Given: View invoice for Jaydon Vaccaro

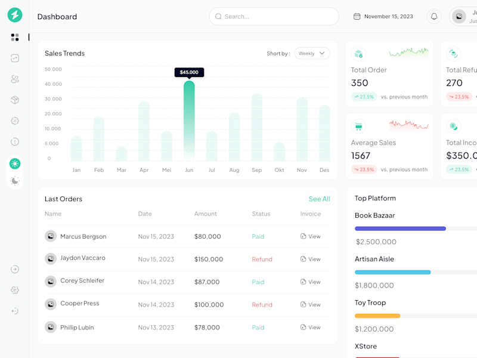Looking at the screenshot, I should point(310,259).
